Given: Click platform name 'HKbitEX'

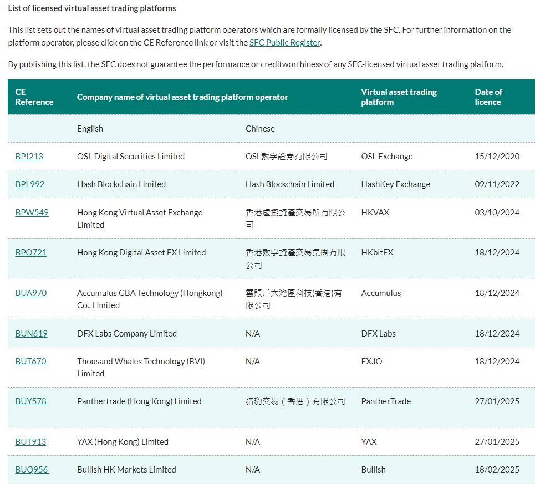Looking at the screenshot, I should point(378,253).
